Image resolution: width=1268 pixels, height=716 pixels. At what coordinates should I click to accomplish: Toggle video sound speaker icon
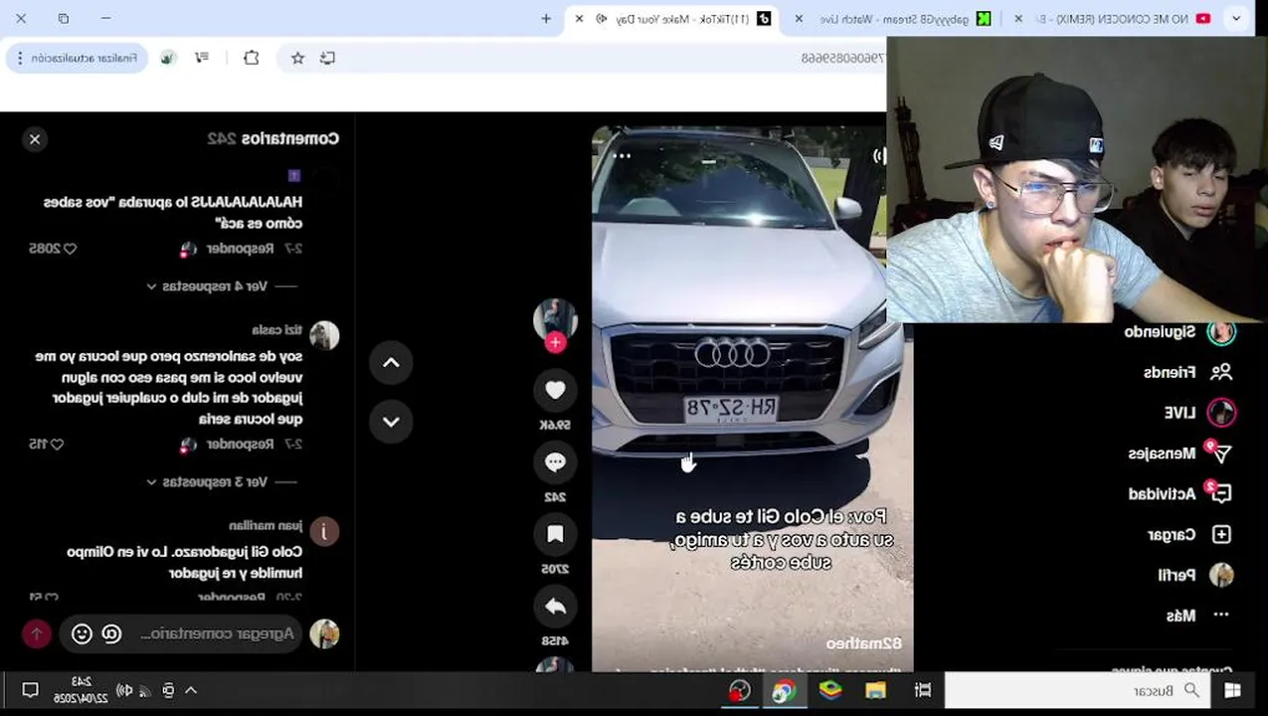[x=878, y=155]
